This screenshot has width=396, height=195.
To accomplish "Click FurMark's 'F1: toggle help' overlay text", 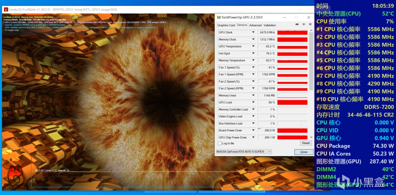I will 11,30.
